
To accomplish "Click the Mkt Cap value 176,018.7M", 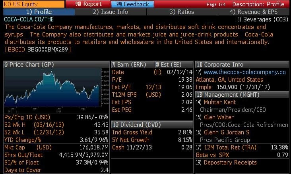I will click(x=94, y=147).
